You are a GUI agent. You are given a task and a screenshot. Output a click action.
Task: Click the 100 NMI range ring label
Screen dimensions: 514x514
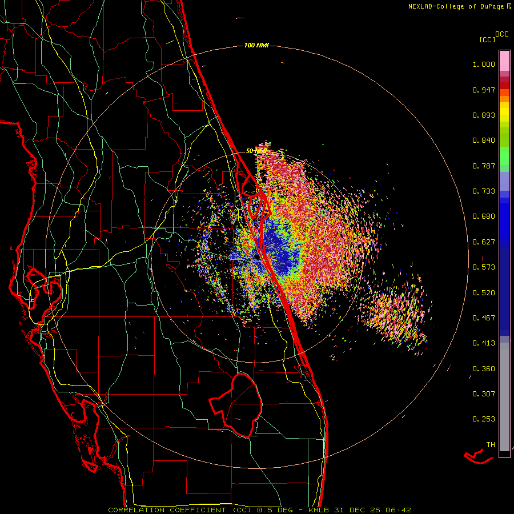click(x=256, y=45)
